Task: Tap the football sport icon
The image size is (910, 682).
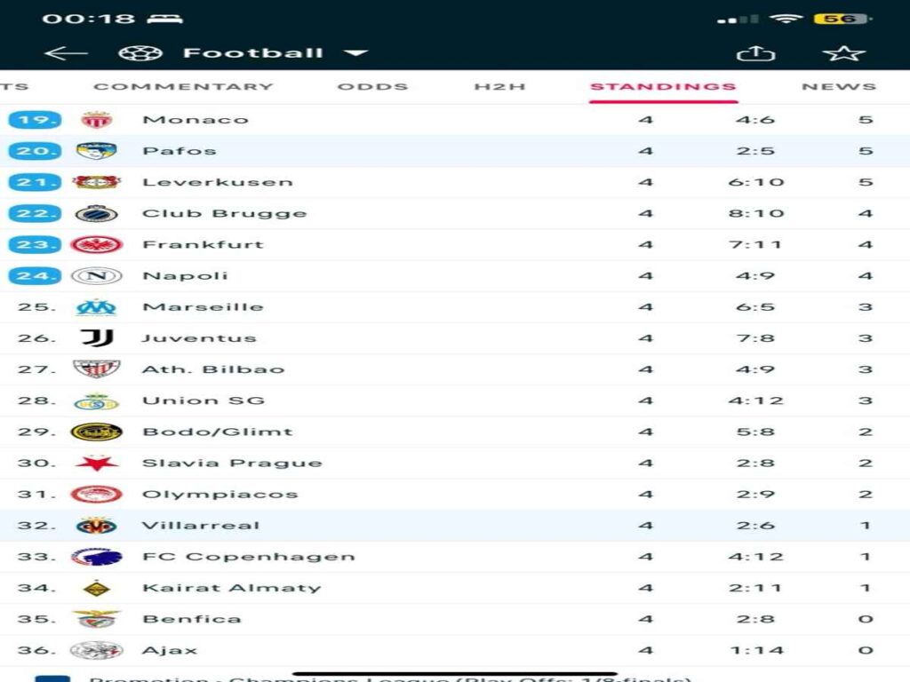Action: point(139,53)
